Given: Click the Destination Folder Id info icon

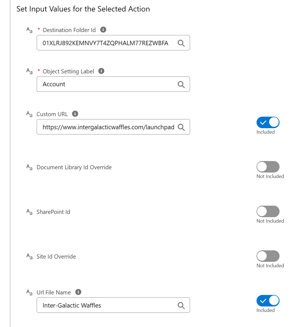Looking at the screenshot, I should (103, 30).
